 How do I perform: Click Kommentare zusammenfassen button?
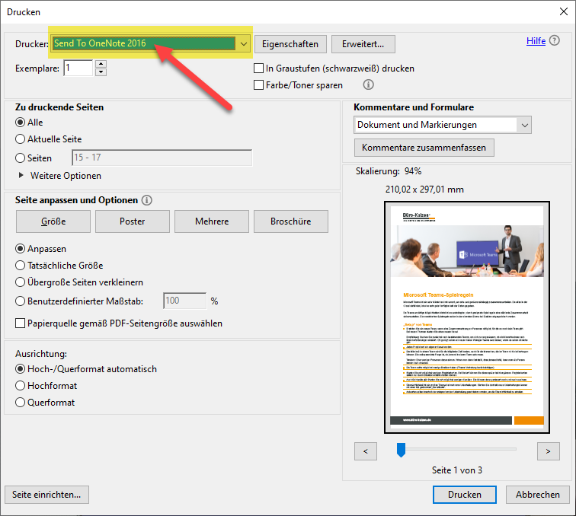pyautogui.click(x=424, y=148)
